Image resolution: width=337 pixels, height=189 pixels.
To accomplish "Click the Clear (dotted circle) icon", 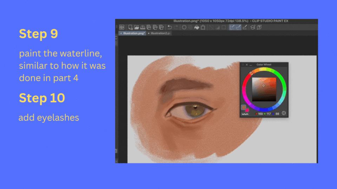I will click(184, 27).
